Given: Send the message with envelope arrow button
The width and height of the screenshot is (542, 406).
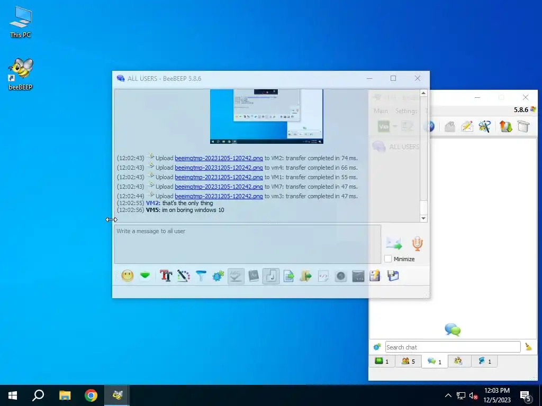Looking at the screenshot, I should (394, 243).
